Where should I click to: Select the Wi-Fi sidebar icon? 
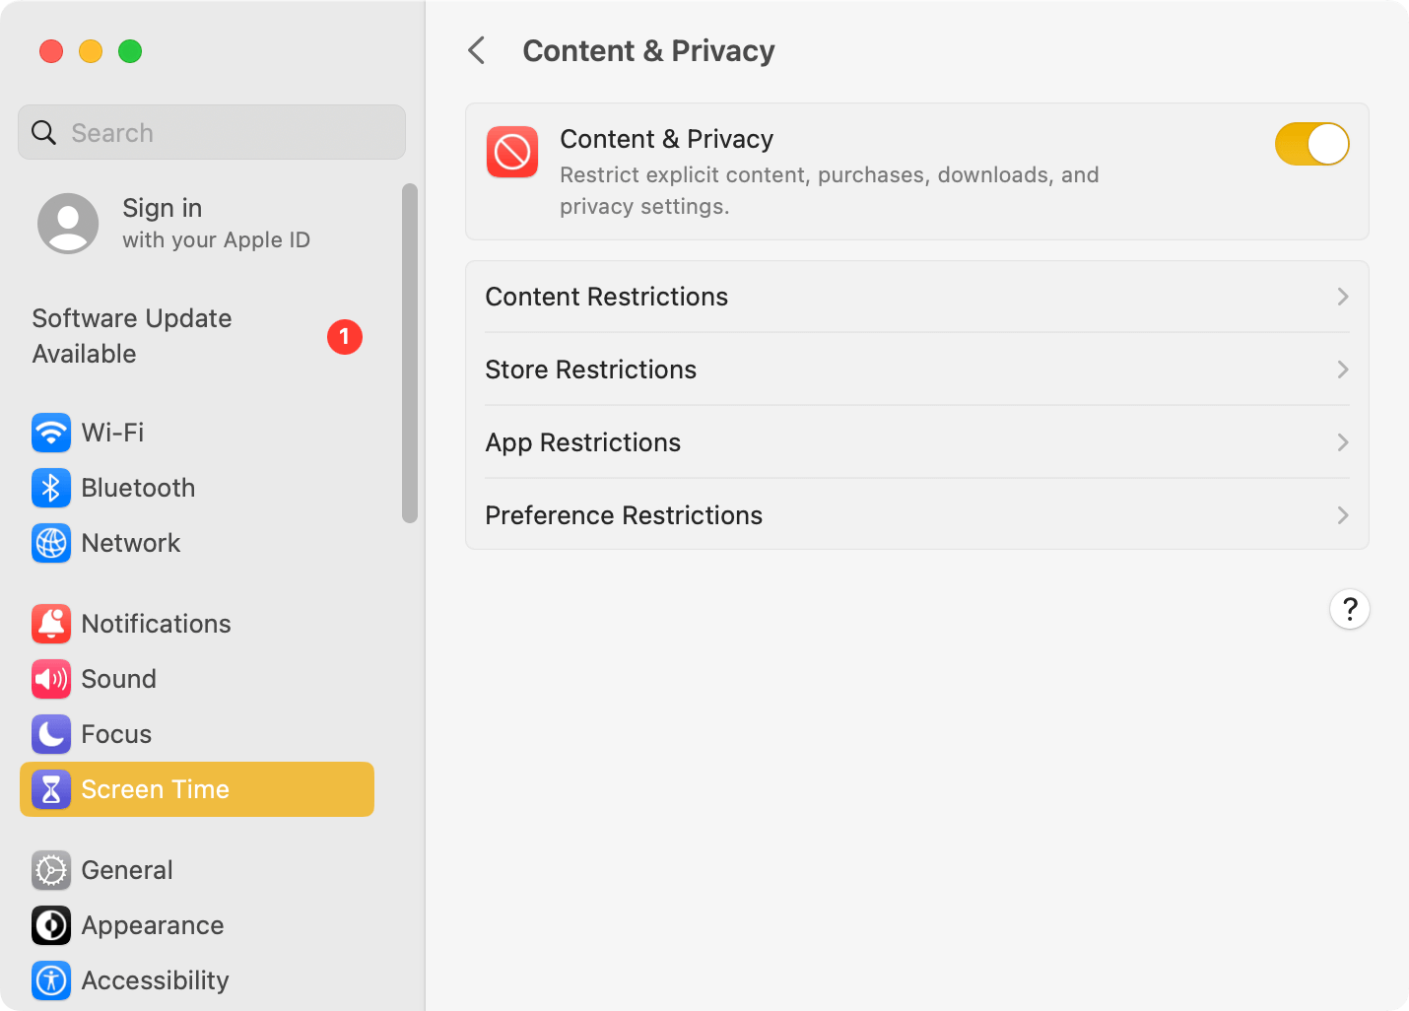(x=51, y=433)
